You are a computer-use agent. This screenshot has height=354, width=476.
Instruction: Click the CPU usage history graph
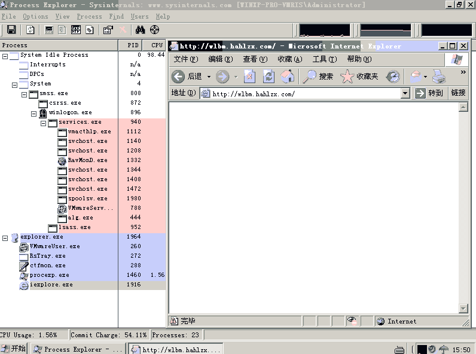pyautogui.click(x=325, y=30)
